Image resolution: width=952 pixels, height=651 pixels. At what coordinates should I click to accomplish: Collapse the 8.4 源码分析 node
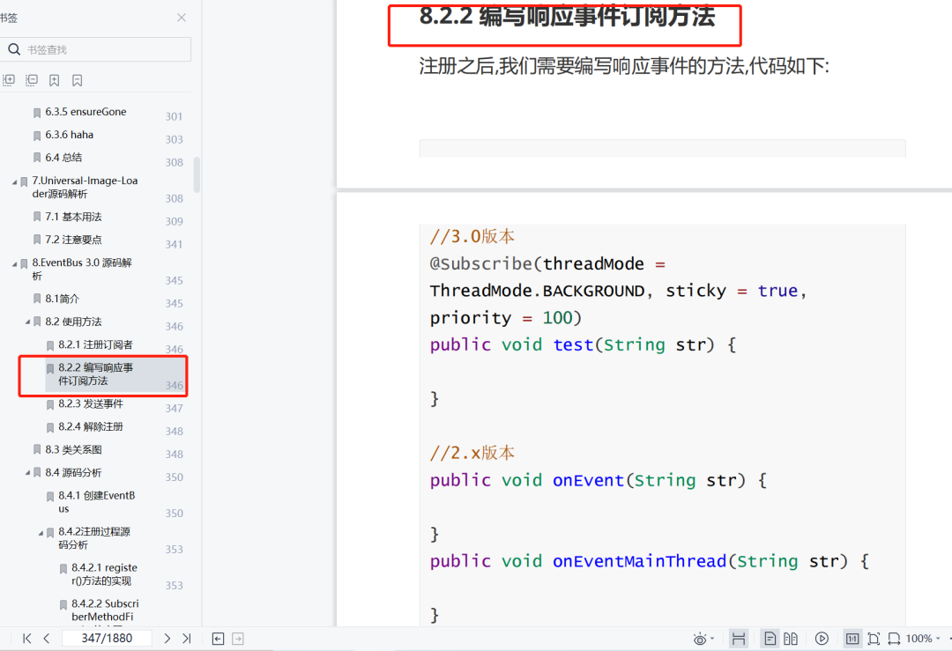click(x=28, y=473)
